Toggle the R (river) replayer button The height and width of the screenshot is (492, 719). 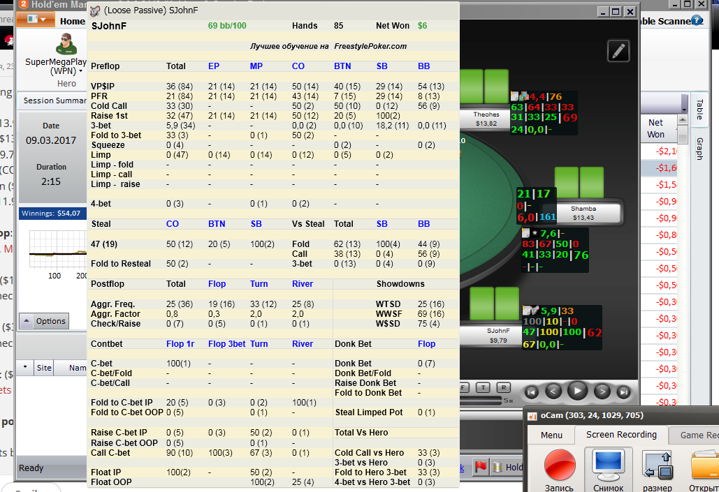[504, 387]
